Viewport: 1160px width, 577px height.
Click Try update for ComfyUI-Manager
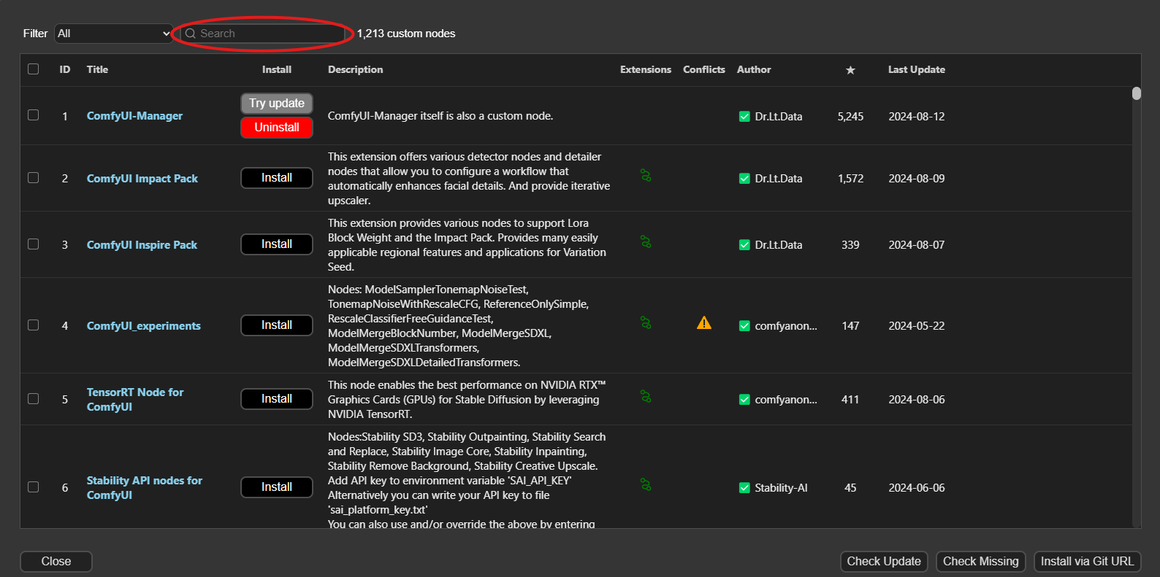(x=277, y=104)
